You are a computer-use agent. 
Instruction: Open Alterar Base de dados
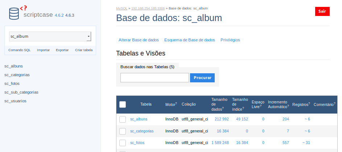(x=139, y=40)
